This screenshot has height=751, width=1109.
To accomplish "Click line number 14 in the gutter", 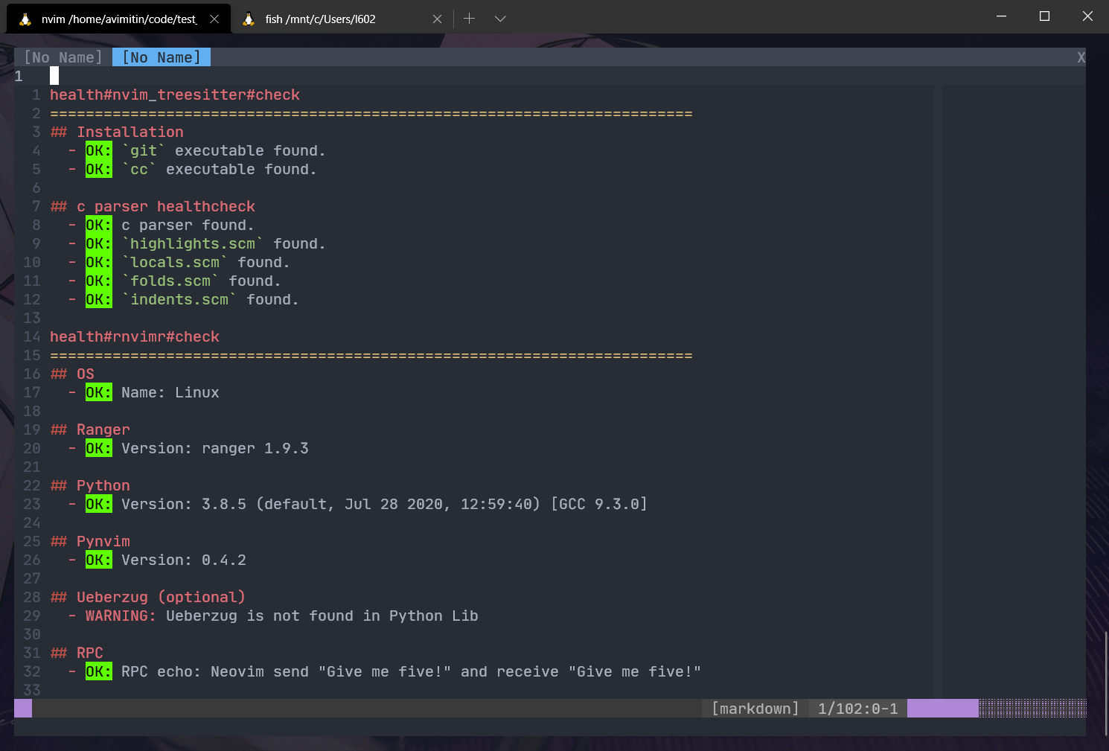I will tap(32, 336).
